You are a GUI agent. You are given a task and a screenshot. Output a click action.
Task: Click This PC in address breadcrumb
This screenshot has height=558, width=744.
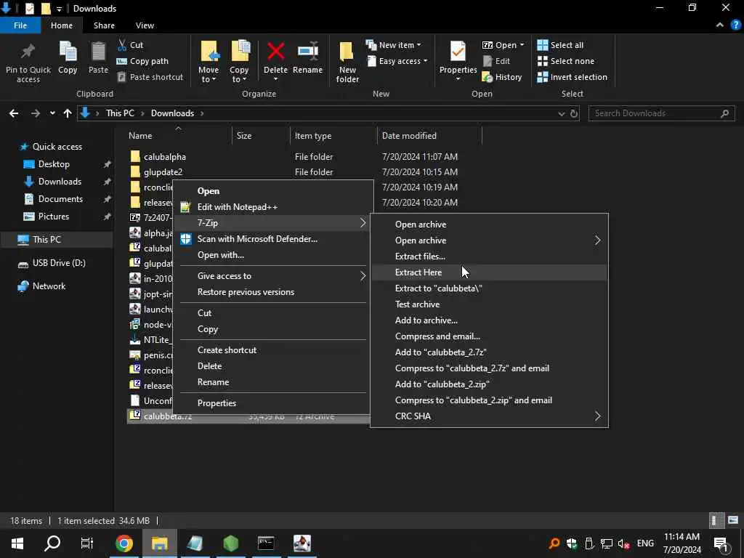(120, 113)
